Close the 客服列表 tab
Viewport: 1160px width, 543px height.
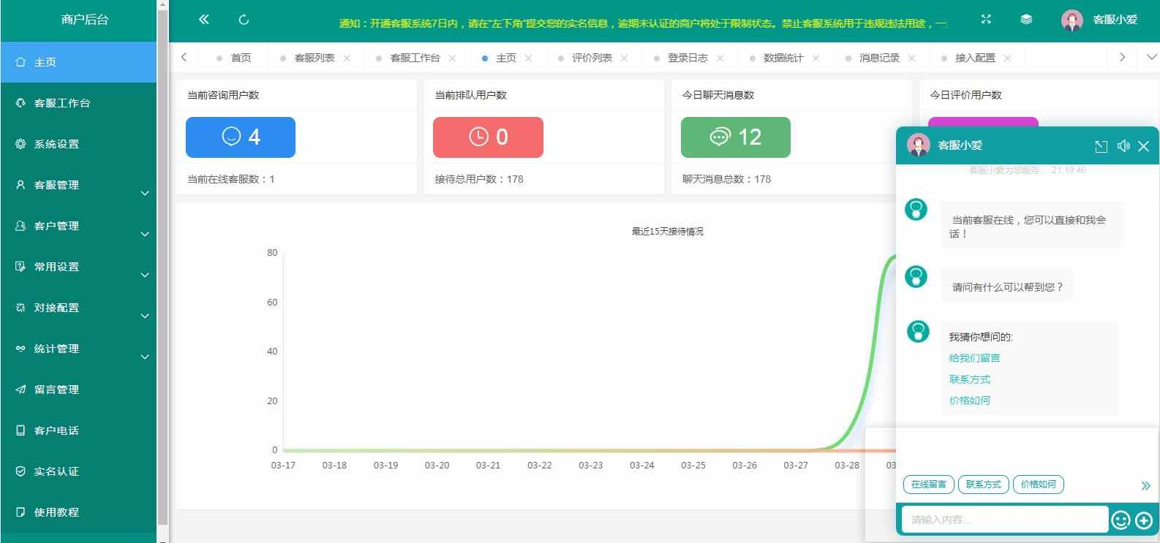click(x=347, y=58)
